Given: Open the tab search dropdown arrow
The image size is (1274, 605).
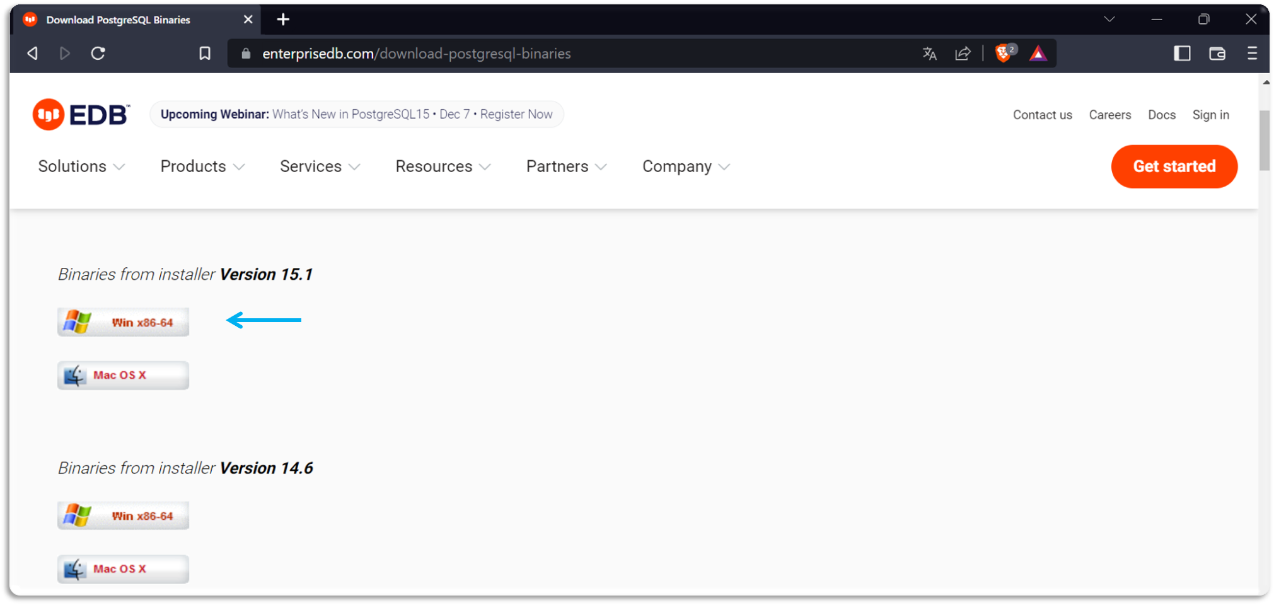Looking at the screenshot, I should [x=1109, y=20].
